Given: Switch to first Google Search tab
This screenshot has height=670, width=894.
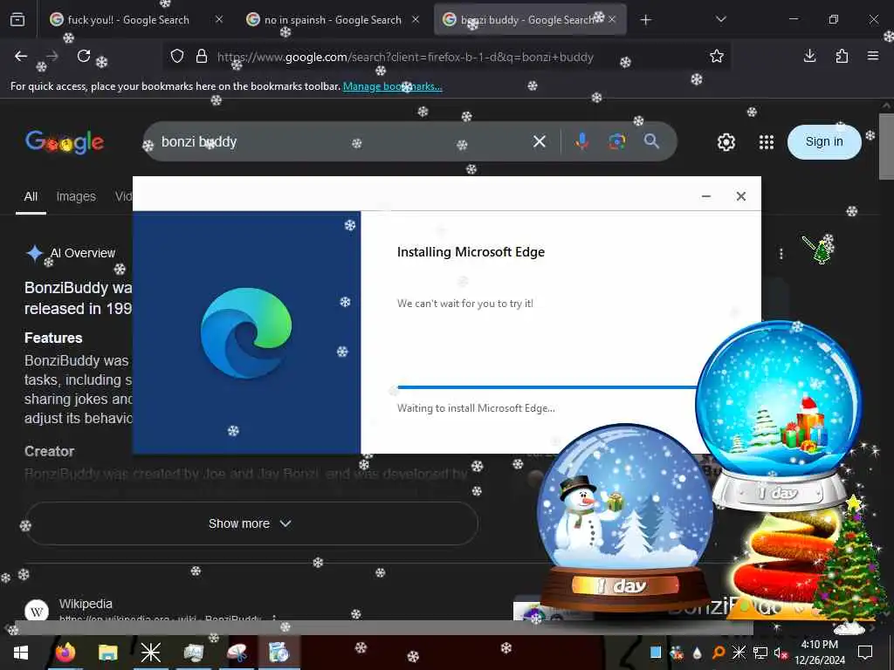Looking at the screenshot, I should (127, 20).
